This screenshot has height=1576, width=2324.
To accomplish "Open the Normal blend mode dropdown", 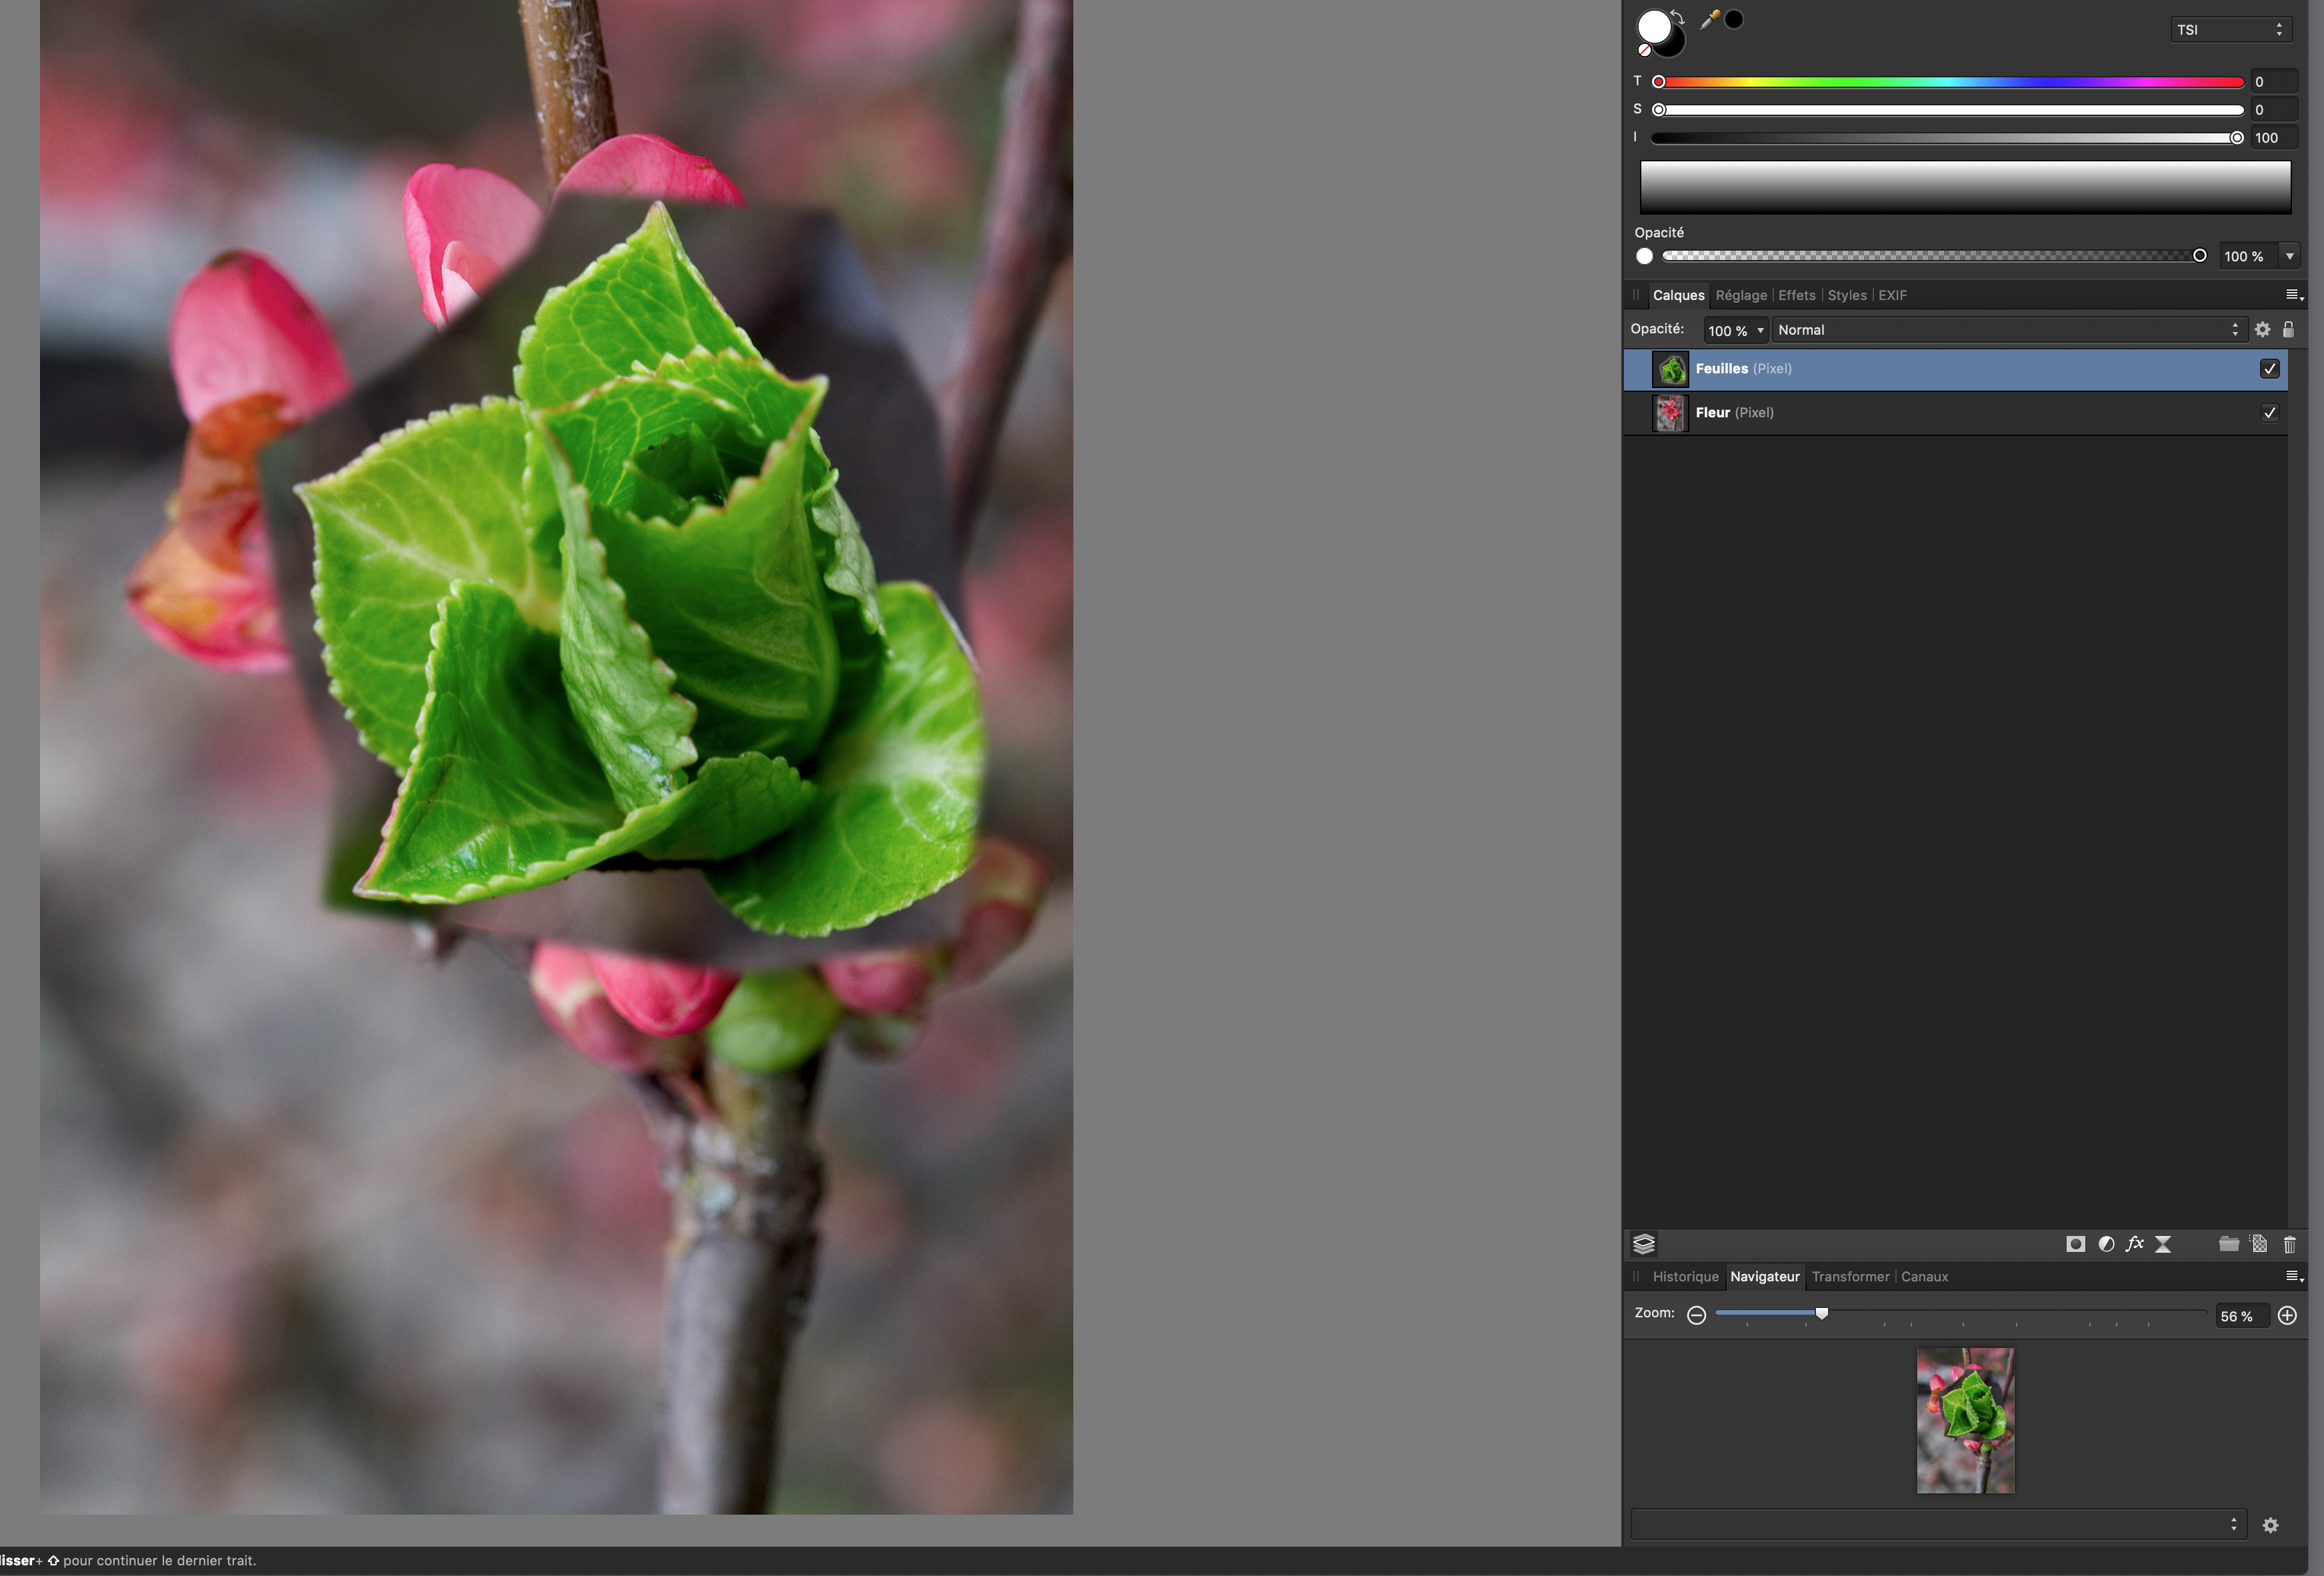I will click(x=2007, y=330).
